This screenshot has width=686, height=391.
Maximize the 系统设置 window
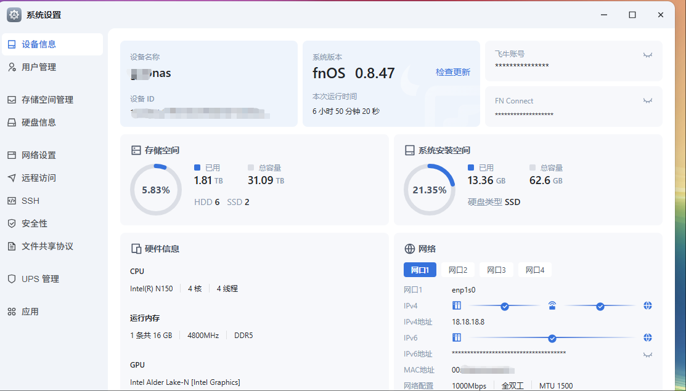tap(632, 15)
